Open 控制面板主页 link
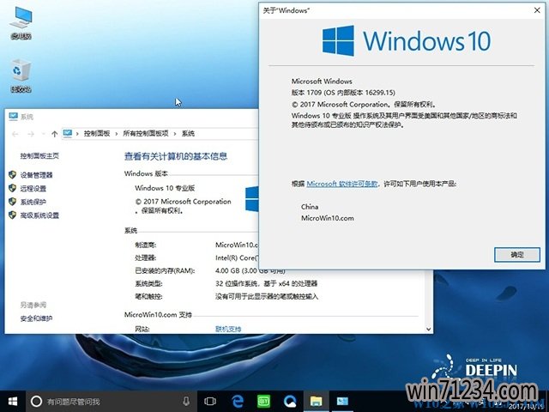 pos(39,156)
